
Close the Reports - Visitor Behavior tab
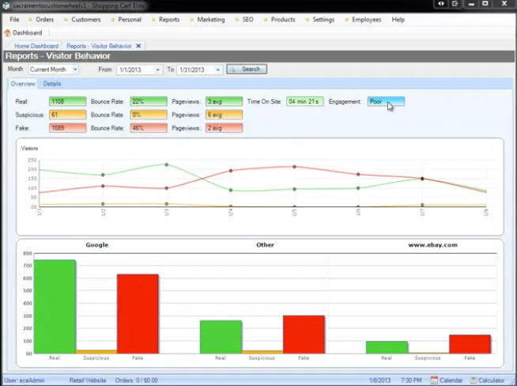(x=138, y=46)
